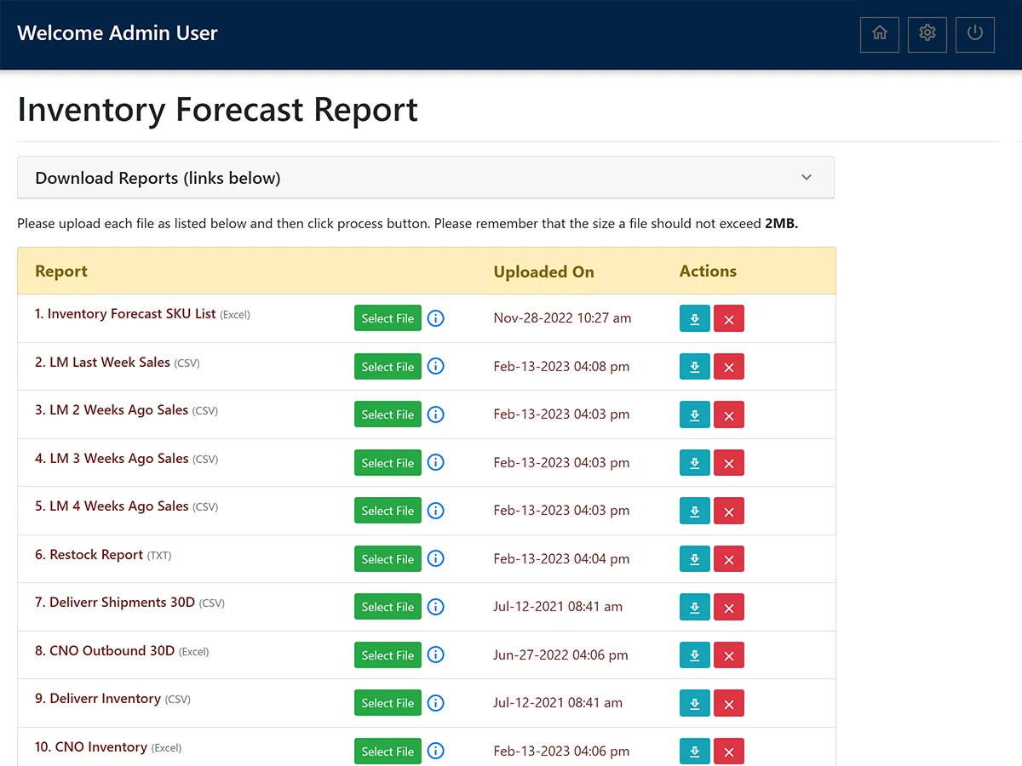1022x766 pixels.
Task: Download the LM 3 Weeks Ago Sales file
Action: point(695,463)
